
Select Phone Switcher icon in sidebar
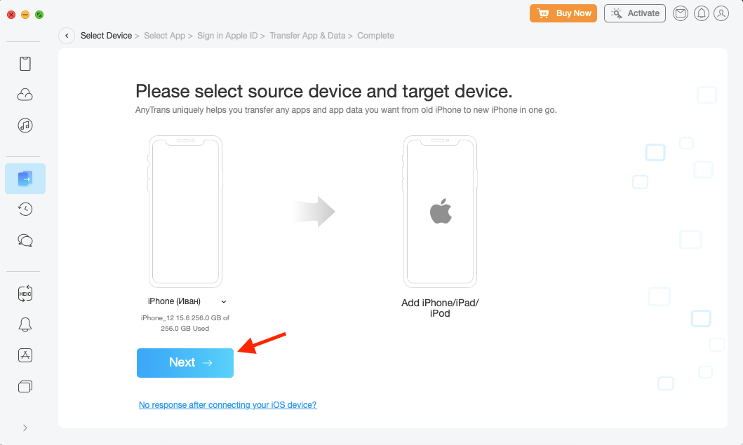point(25,179)
